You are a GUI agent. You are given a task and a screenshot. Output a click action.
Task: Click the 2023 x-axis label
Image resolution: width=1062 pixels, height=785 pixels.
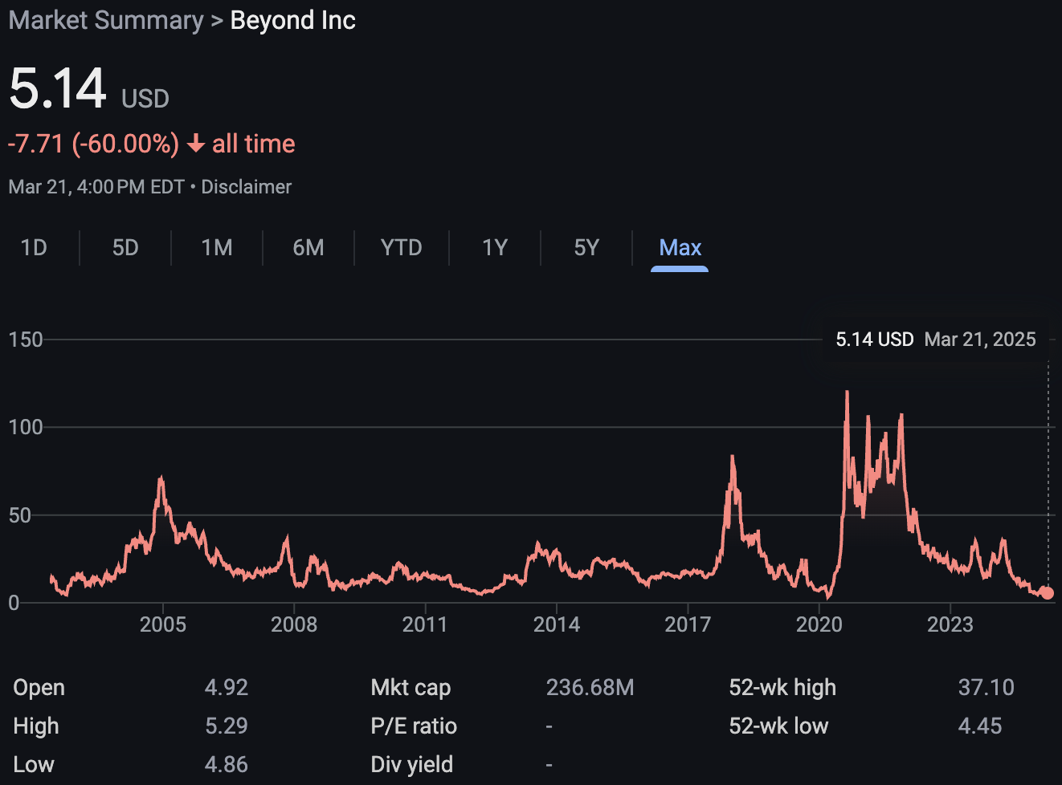click(x=950, y=624)
